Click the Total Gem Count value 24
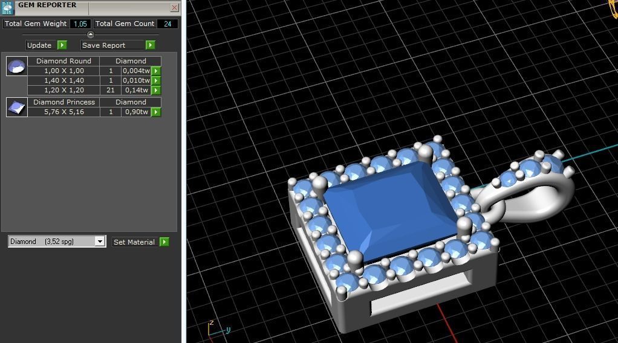 coord(168,24)
